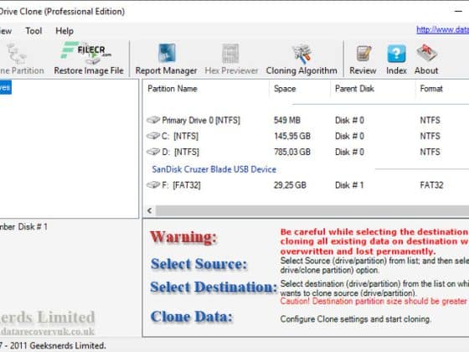Click the horizontal scrollbar left arrow
Screen dimensions: 469x352
tap(150, 210)
